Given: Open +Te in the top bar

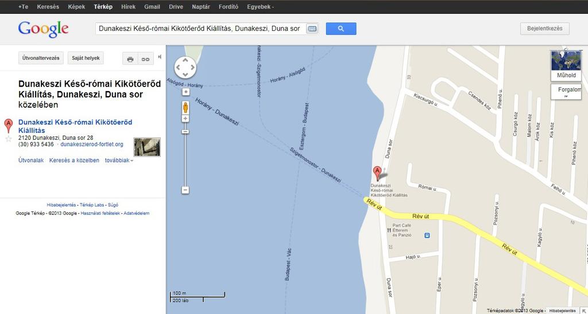Looking at the screenshot, I should (23, 7).
